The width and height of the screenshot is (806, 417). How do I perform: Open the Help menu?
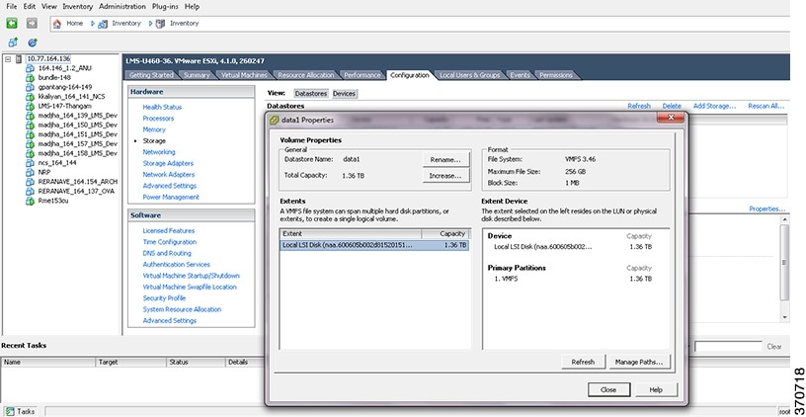(192, 7)
